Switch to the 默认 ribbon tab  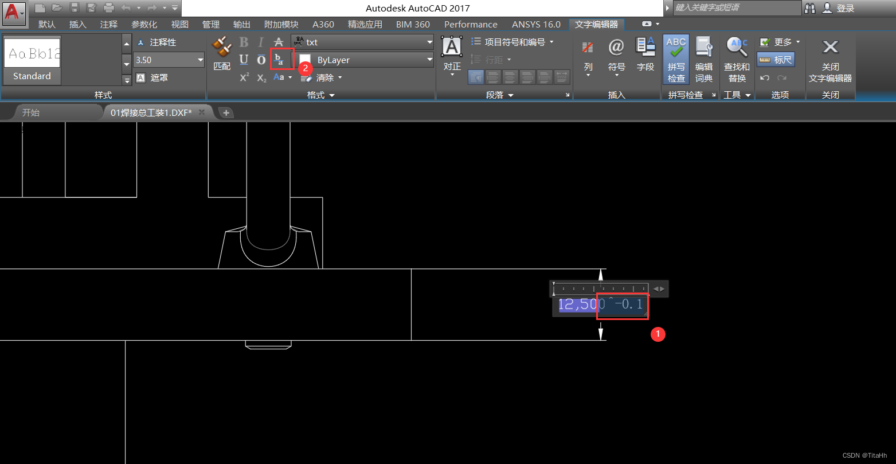pos(47,24)
